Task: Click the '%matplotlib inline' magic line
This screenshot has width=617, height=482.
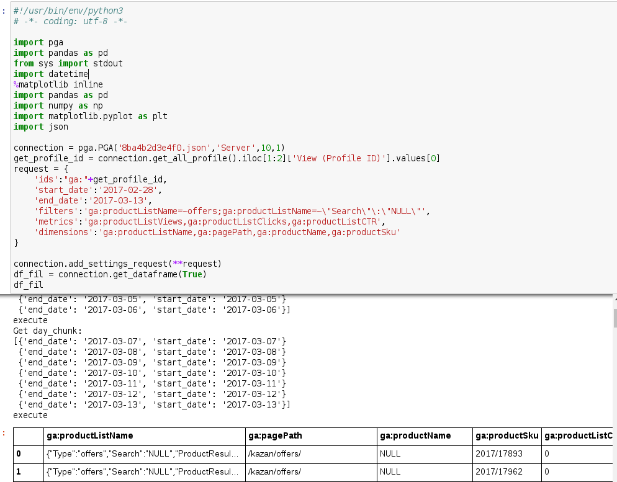Action: 58,84
